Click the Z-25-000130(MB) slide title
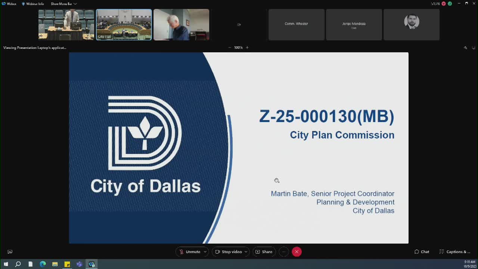Viewport: 478px width, 269px height. point(327,116)
